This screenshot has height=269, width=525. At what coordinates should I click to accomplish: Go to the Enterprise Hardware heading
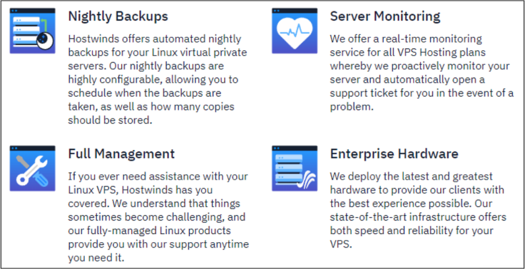pos(394,154)
